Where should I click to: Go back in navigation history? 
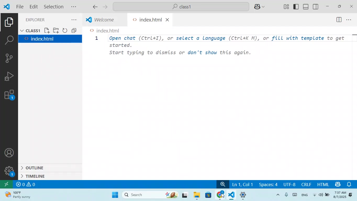coord(95,7)
